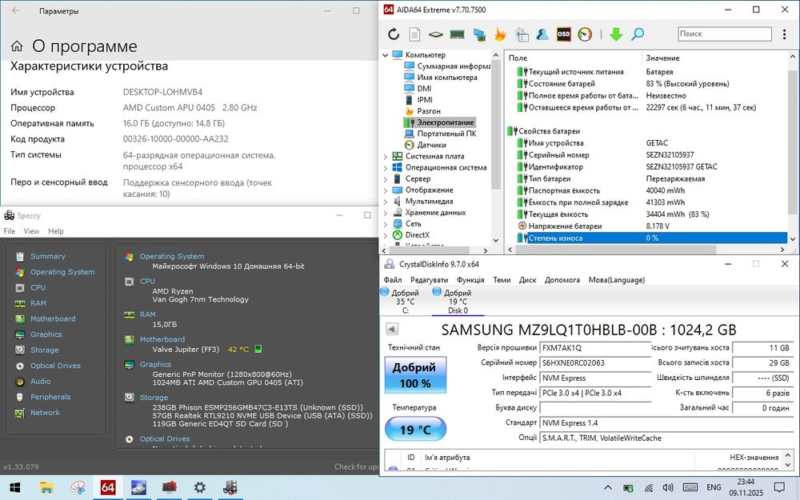Open the Speccy 'View' menu
Image resolution: width=800 pixels, height=500 pixels.
click(x=31, y=231)
